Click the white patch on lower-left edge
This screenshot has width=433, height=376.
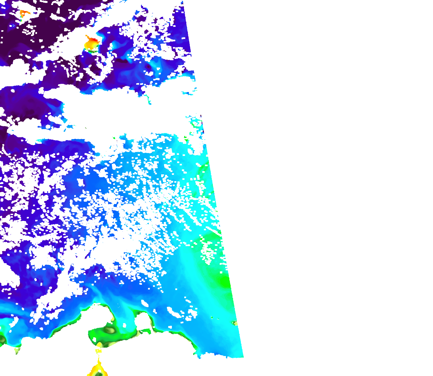pos(8,273)
